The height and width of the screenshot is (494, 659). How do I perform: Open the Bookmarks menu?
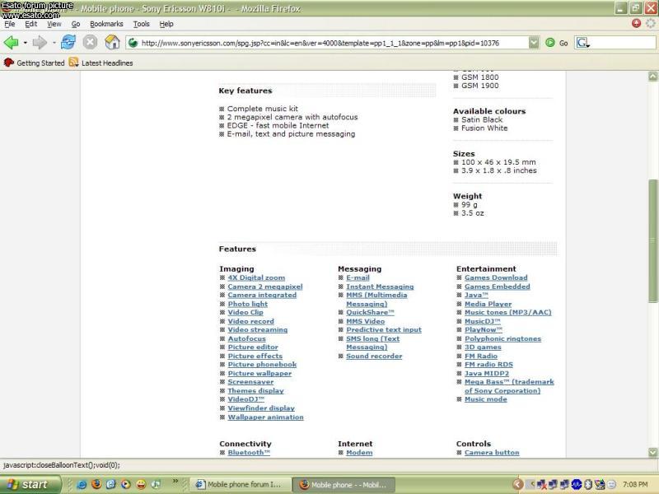[106, 24]
